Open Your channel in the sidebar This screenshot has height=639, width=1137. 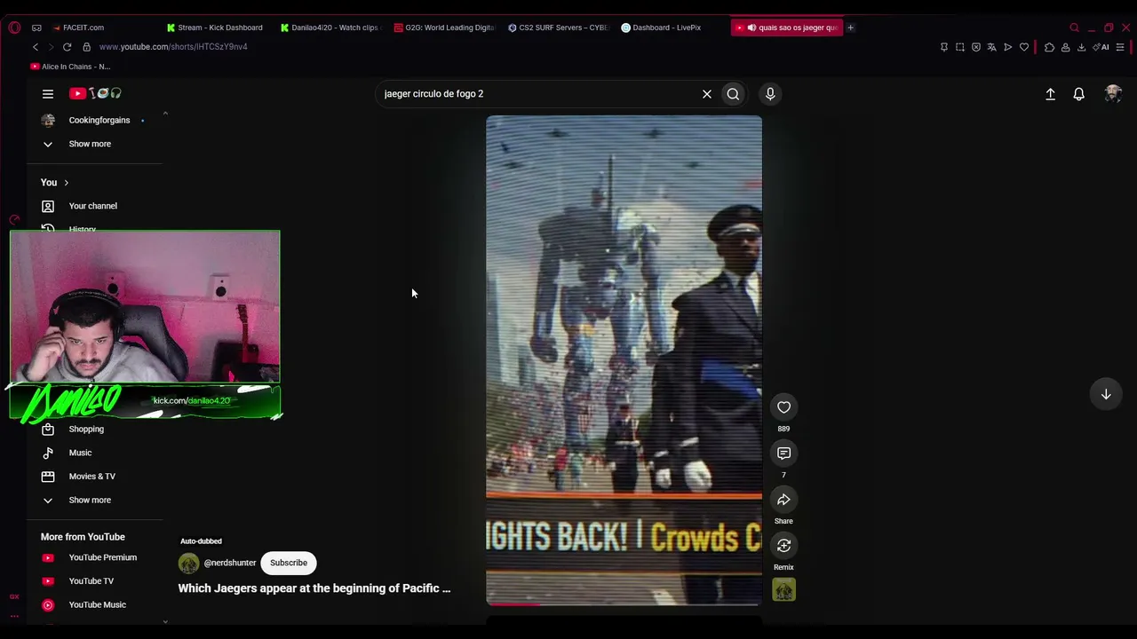coord(93,206)
